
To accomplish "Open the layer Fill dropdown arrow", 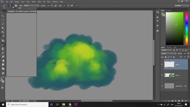I will [x=188, y=57].
